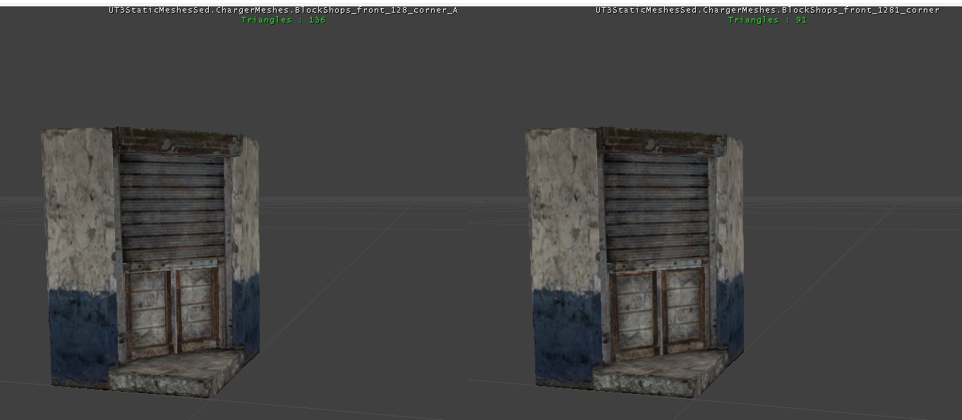Select the roller shutter on the right mesh
Screen dimensions: 962x420
656,208
